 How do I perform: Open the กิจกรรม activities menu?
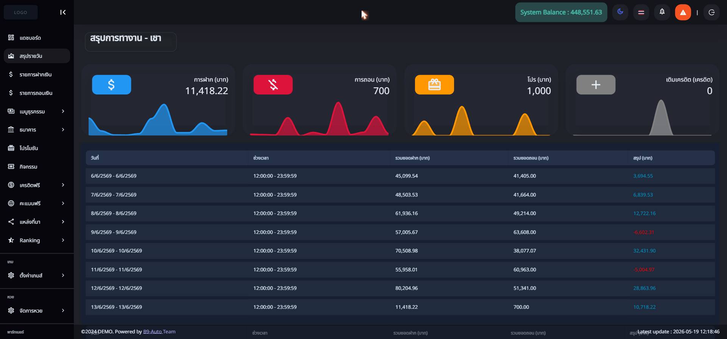point(37,167)
